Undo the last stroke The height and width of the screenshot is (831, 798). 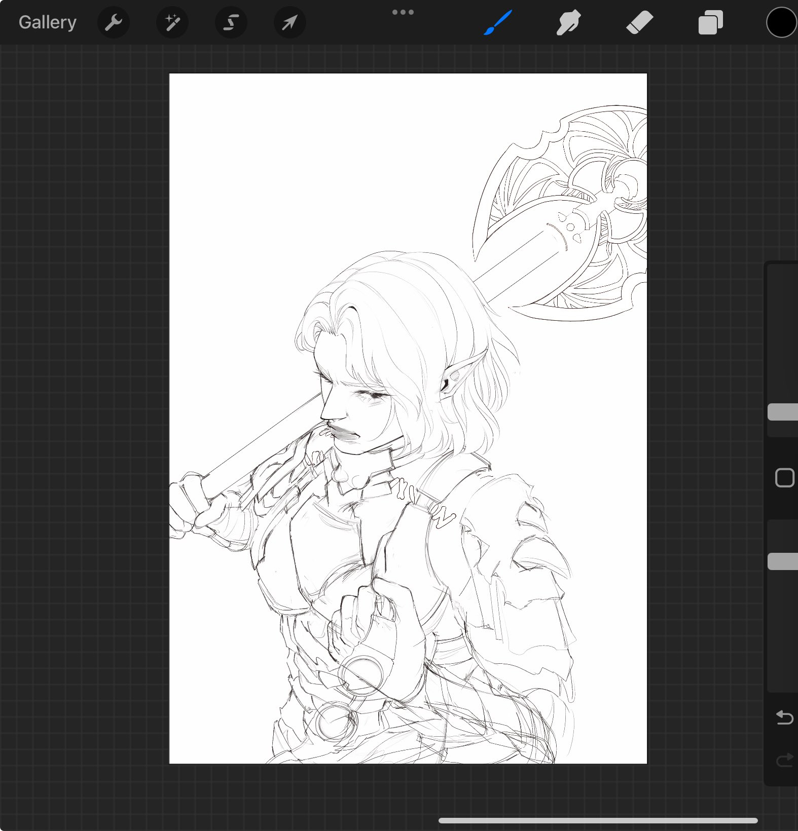tap(784, 717)
